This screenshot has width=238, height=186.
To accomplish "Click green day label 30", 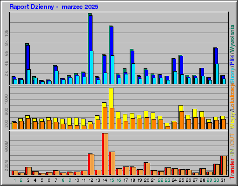I will point(217,180).
